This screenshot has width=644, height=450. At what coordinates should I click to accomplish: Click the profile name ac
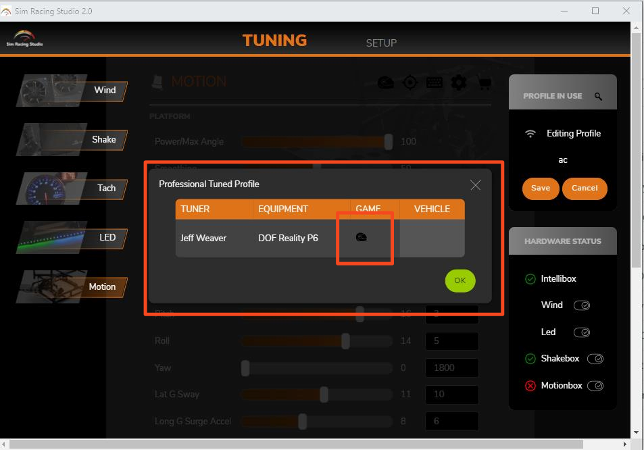(563, 160)
